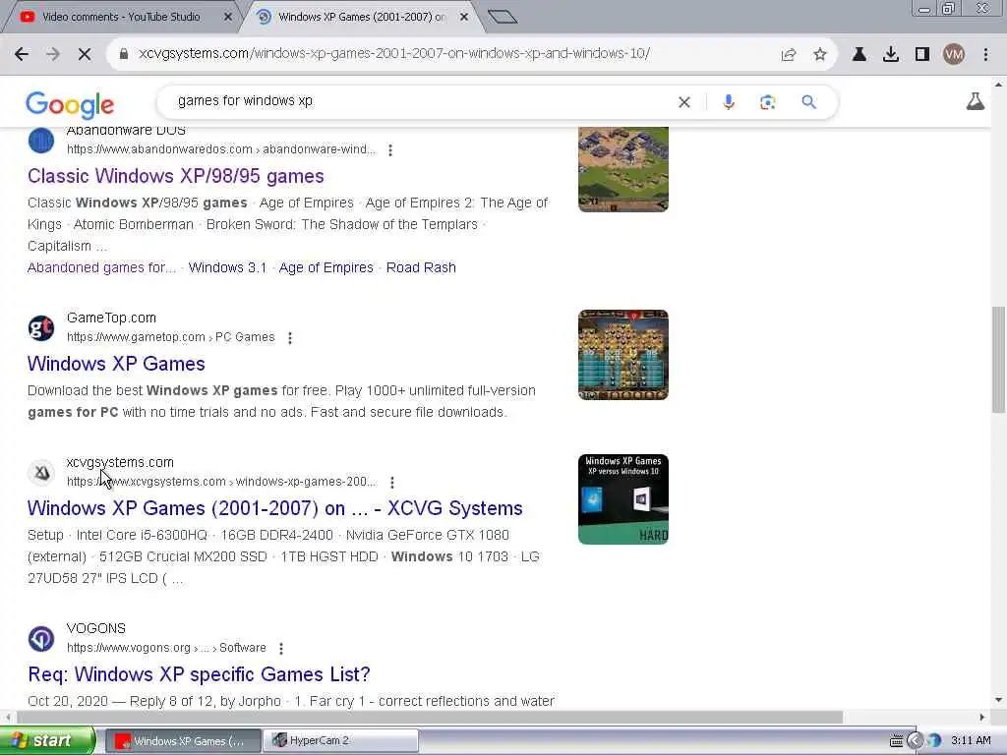Click the address bar URL

[x=394, y=54]
